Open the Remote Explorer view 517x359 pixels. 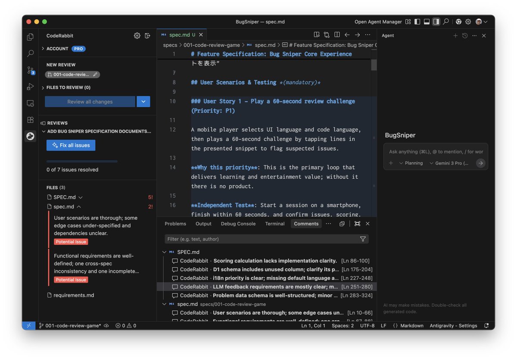(x=30, y=103)
